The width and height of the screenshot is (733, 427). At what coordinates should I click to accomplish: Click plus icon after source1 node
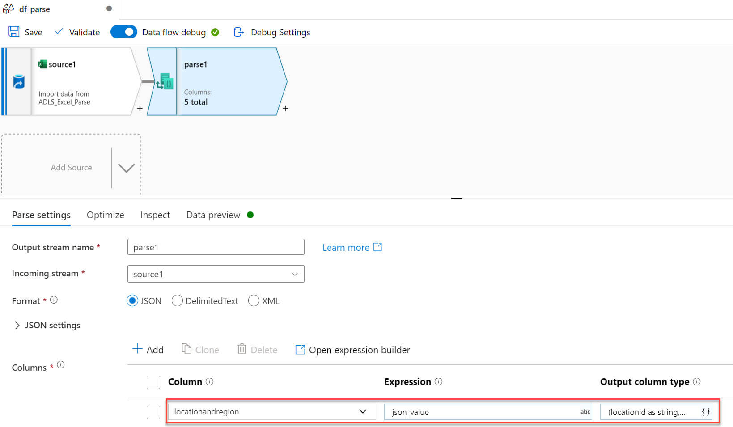click(x=140, y=108)
